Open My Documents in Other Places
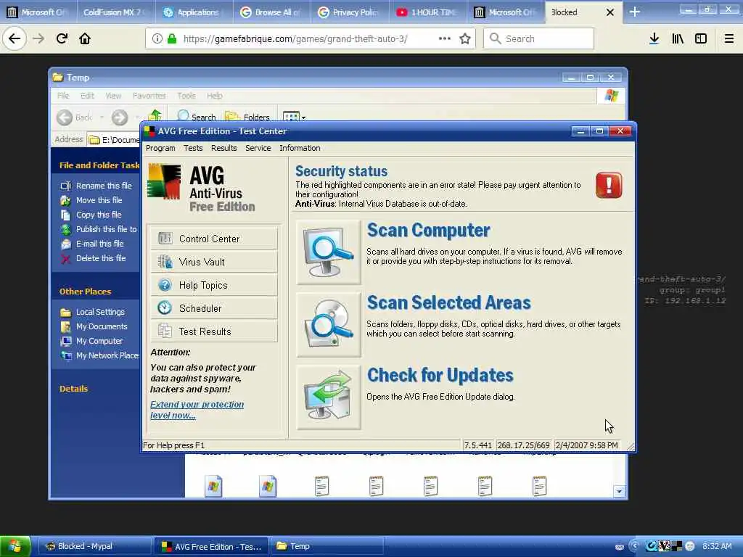Screen dimensions: 743x557 pos(94,327)
